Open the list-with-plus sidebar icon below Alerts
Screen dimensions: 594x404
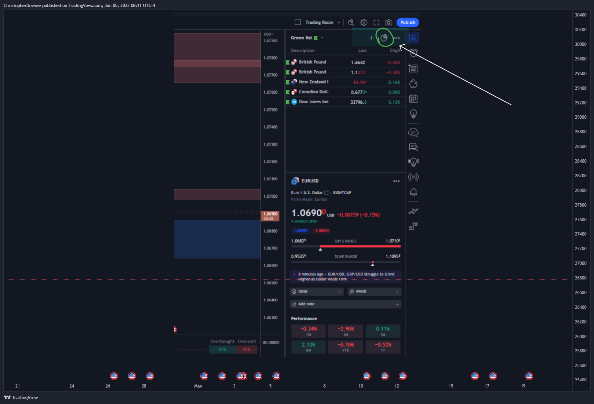point(413,68)
